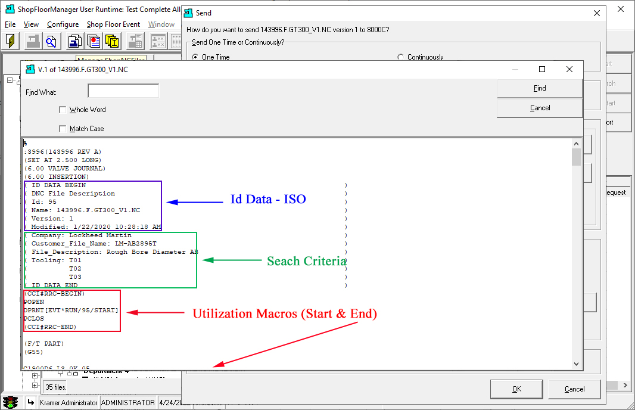This screenshot has width=635, height=410.
Task: Click Cancel in the Send dialog
Action: (x=574, y=389)
